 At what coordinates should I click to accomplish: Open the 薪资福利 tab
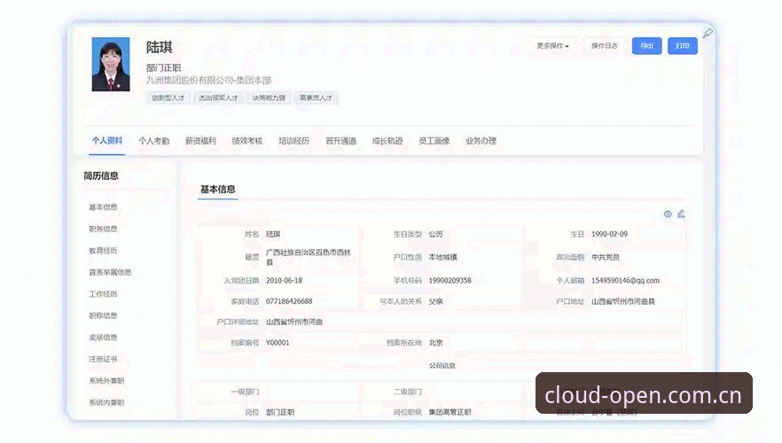(x=200, y=141)
